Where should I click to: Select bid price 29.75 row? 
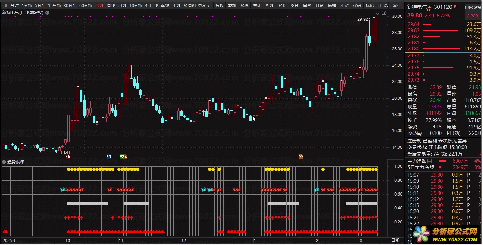point(444,68)
